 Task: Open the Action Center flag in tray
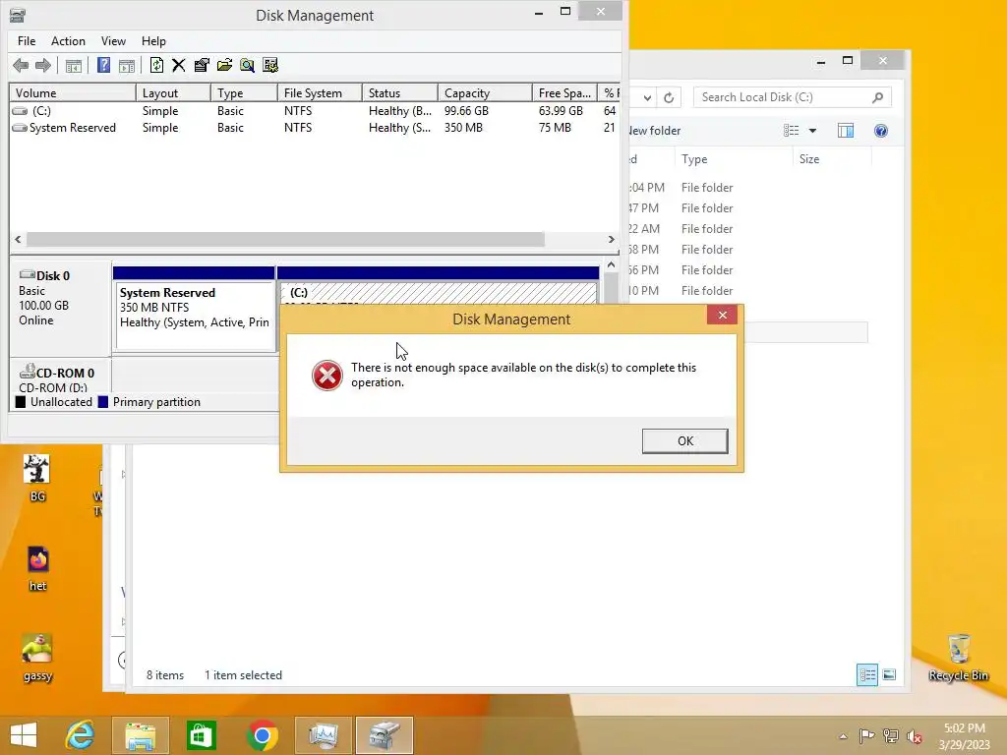click(866, 735)
